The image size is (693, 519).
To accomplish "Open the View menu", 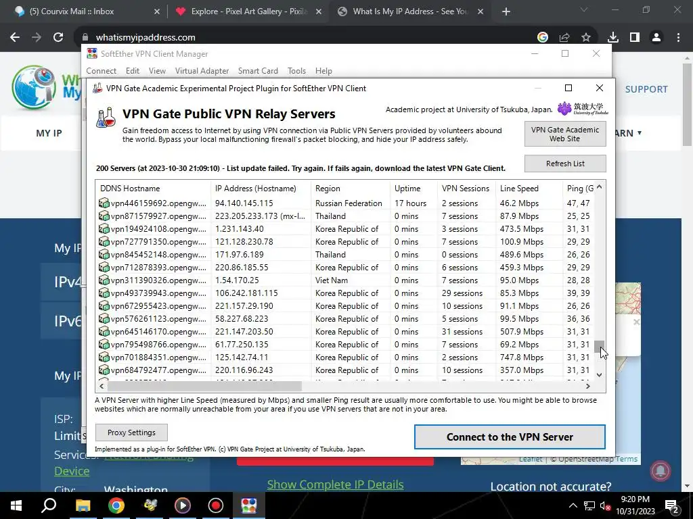I will coord(157,70).
